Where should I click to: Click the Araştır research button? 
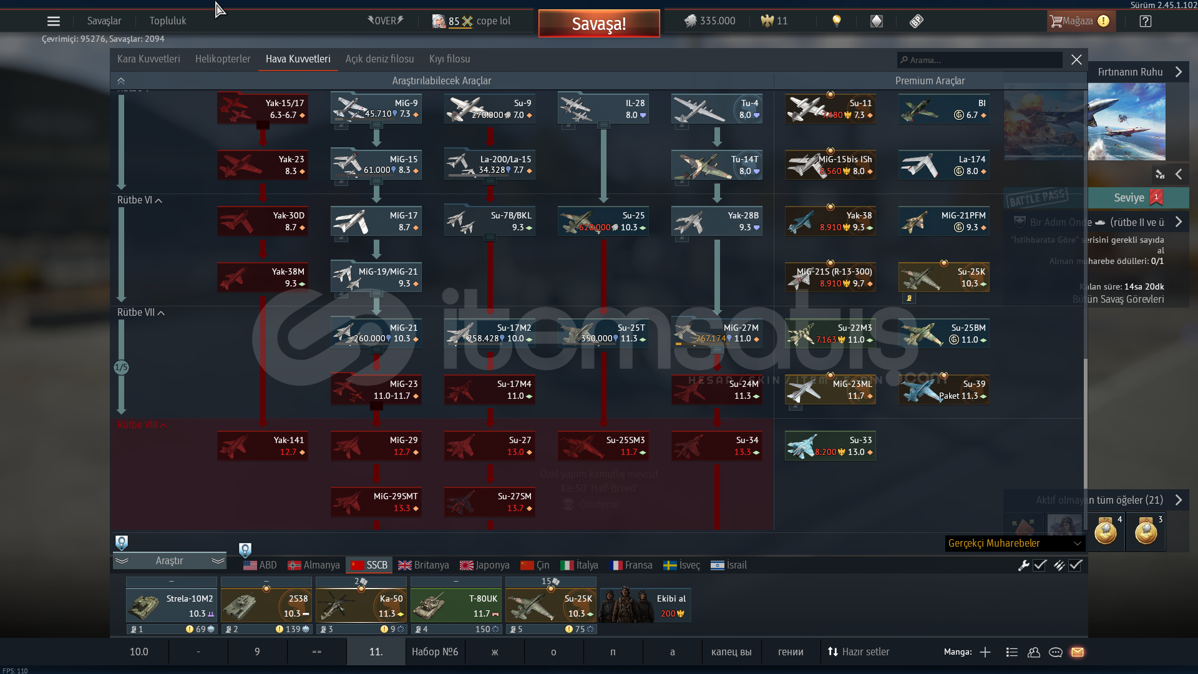point(169,561)
